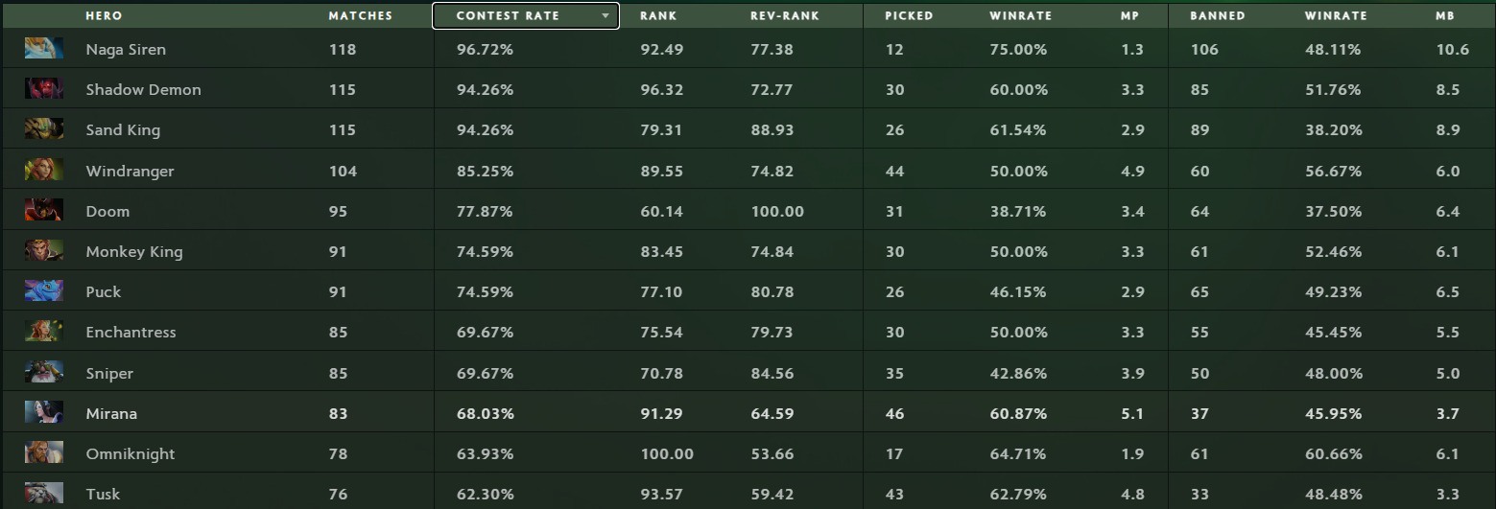1496x509 pixels.
Task: Sort by the Rev-Rank column header
Action: [784, 16]
